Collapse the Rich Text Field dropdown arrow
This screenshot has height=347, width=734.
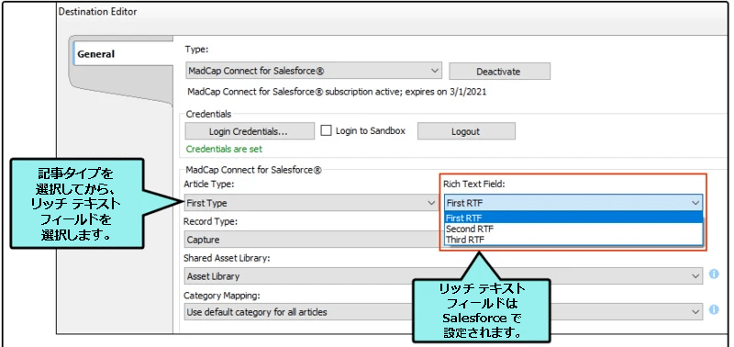[695, 203]
